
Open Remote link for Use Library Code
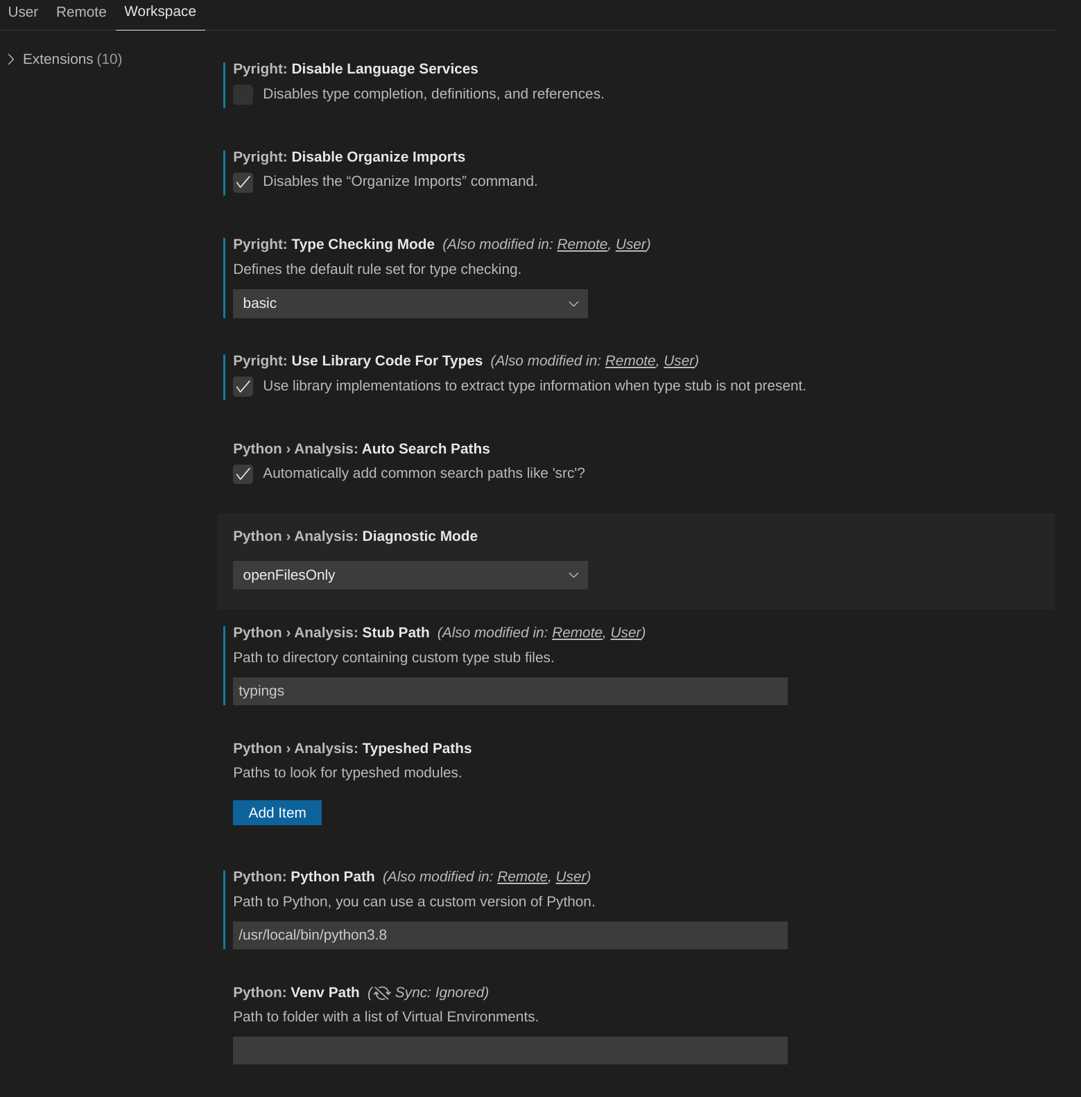[630, 361]
